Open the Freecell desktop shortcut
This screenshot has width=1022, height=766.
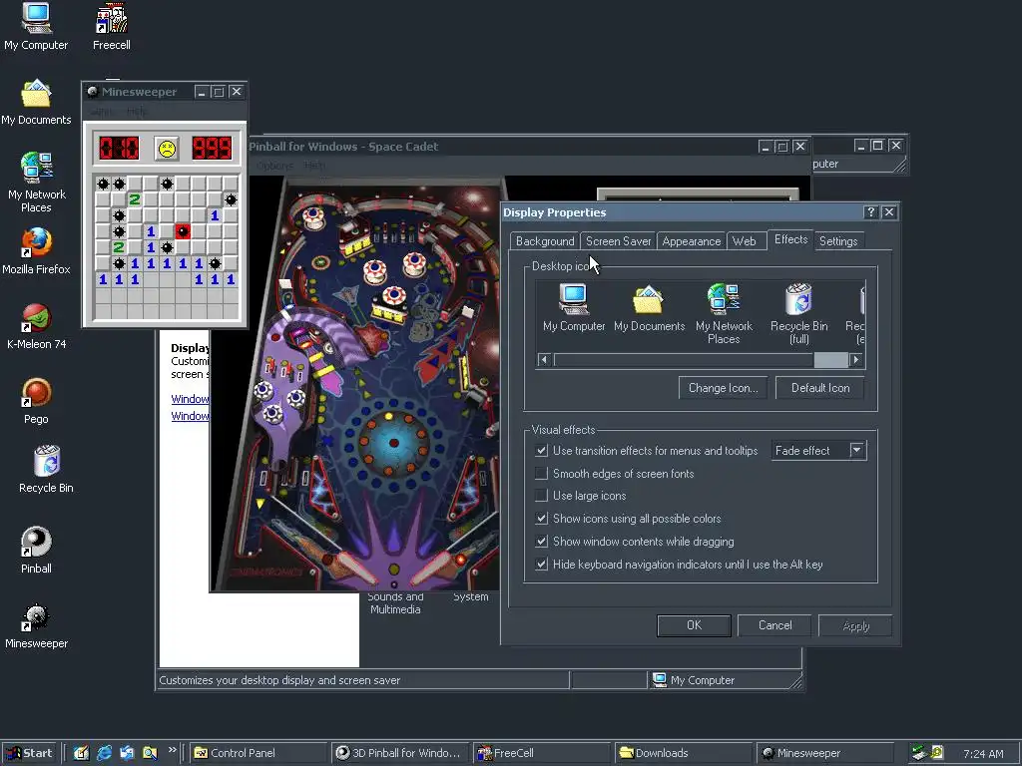112,26
